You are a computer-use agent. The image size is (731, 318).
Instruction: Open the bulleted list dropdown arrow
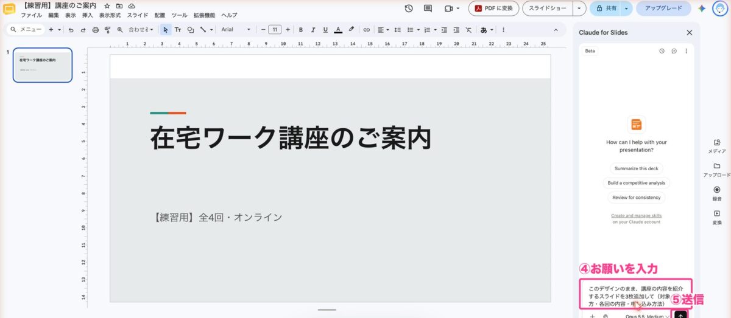[418, 29]
